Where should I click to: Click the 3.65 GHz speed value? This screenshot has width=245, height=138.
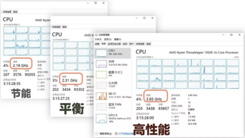point(154,99)
